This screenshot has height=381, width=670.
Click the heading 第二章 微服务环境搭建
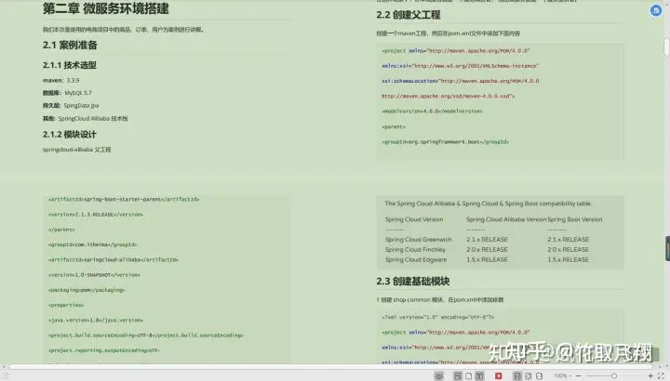(x=105, y=8)
